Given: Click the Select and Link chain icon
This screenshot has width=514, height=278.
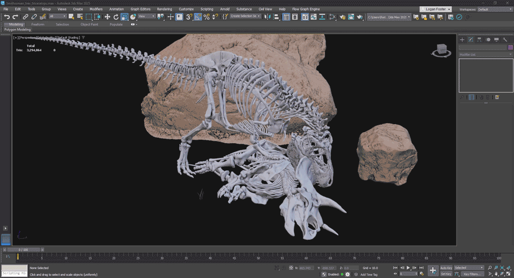Looking at the screenshot, I should coord(26,17).
